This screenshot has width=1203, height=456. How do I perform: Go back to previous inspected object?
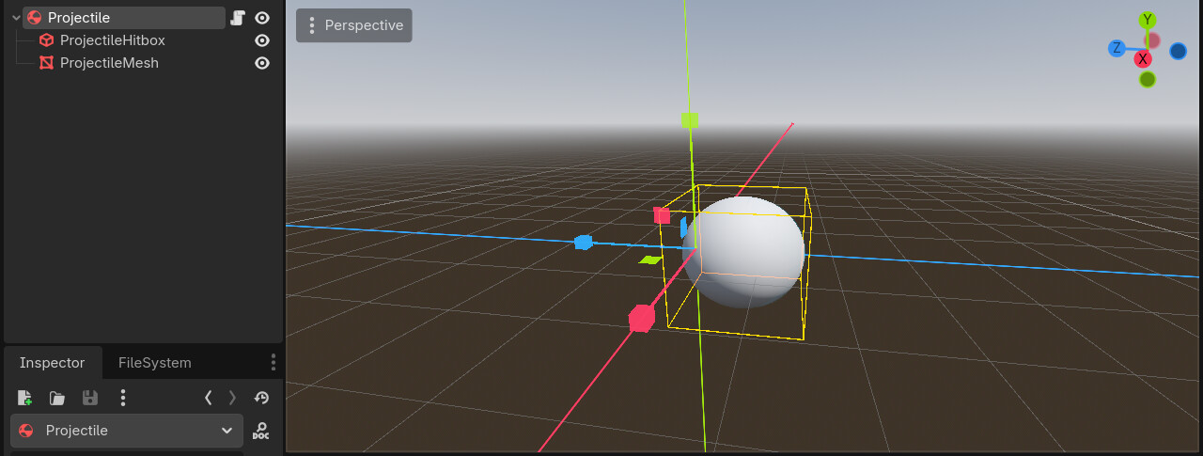[x=209, y=398]
